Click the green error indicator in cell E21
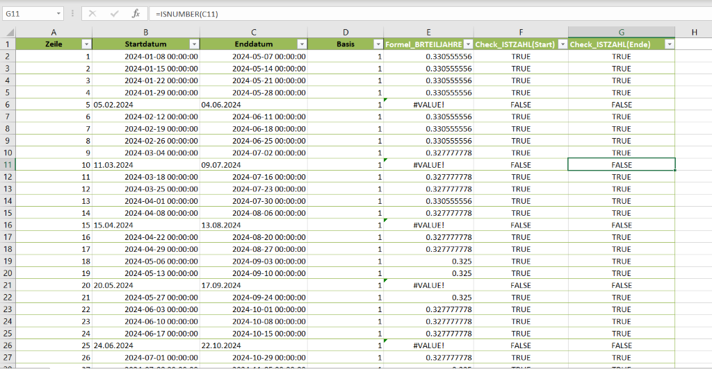Image resolution: width=712 pixels, height=369 pixels. click(x=385, y=281)
